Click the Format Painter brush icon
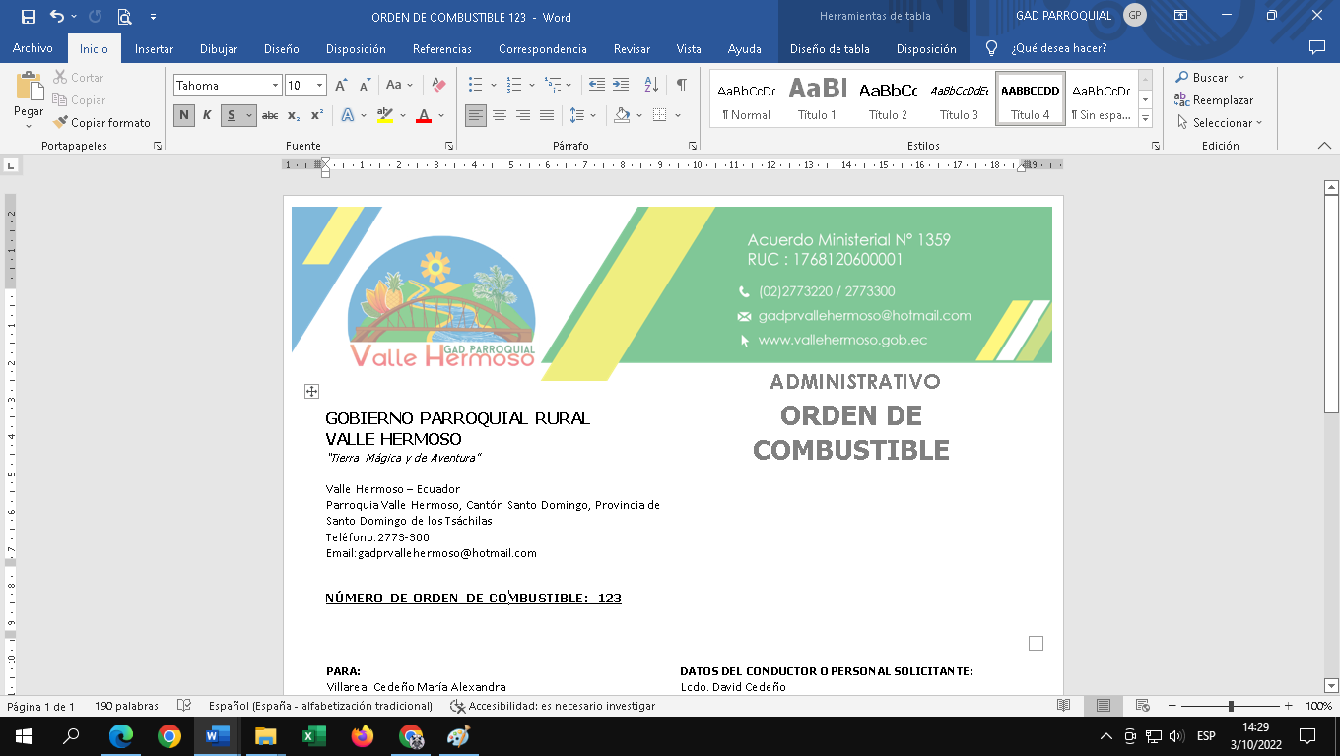 click(x=61, y=123)
